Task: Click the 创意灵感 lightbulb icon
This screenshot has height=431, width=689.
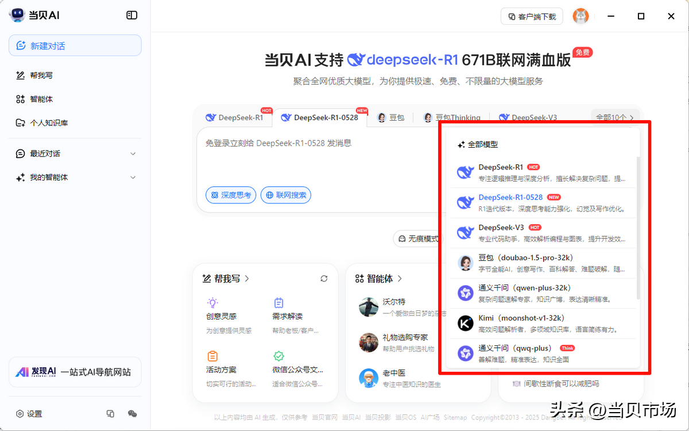Action: tap(212, 302)
